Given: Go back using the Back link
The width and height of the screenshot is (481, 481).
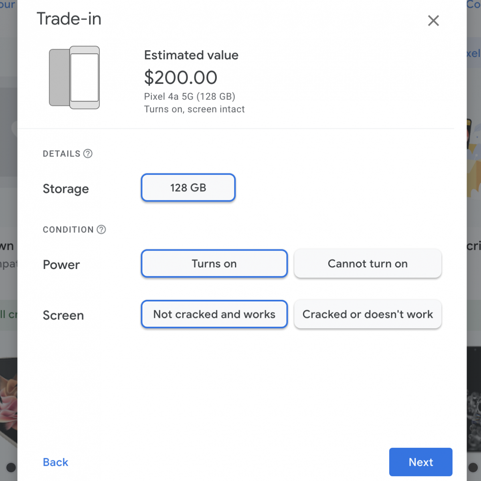Looking at the screenshot, I should 55,462.
